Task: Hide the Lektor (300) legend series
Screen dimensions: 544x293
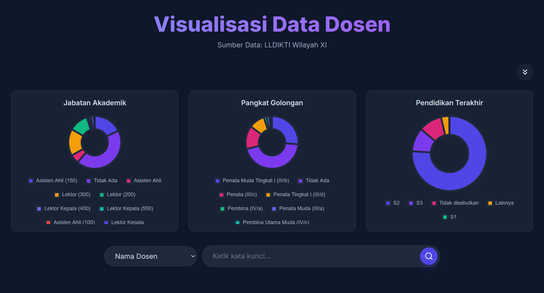Action: click(72, 194)
